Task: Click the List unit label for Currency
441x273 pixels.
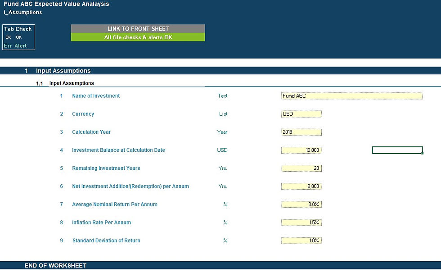Action: click(x=223, y=114)
